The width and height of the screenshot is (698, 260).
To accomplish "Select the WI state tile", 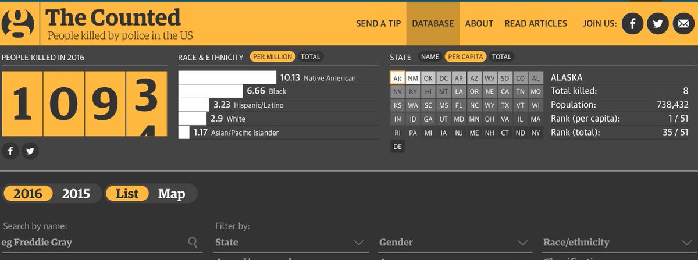I will tap(536, 105).
